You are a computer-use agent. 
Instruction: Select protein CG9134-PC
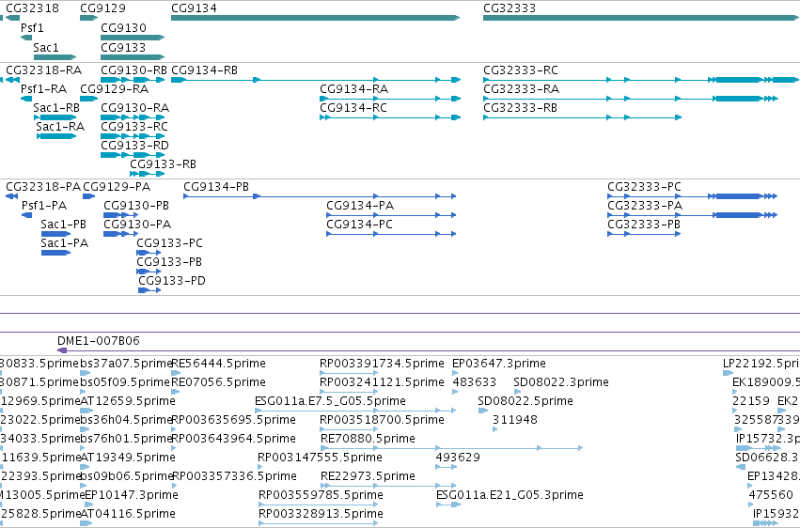tap(391, 235)
